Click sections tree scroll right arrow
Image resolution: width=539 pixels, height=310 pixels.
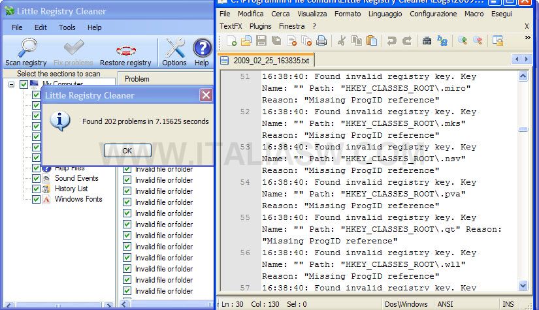[108, 305]
